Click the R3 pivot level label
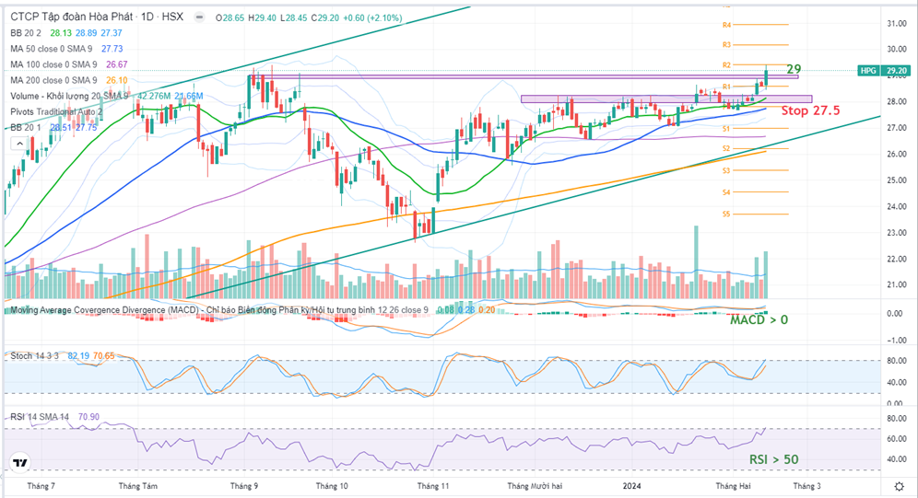This screenshot has height=498, width=918. (x=726, y=45)
